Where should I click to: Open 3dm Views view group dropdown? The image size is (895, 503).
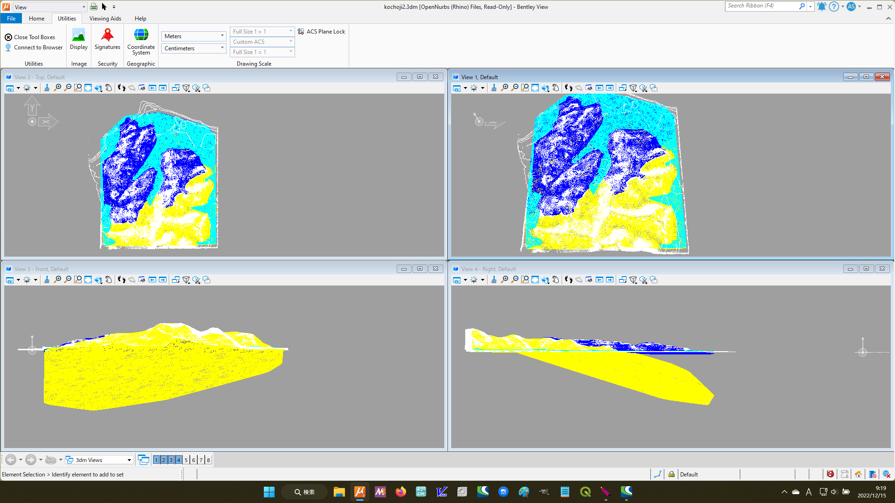(99, 460)
